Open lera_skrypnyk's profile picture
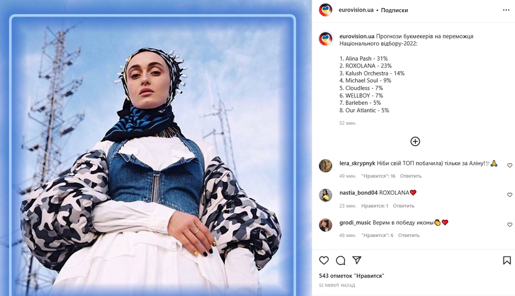Viewport: 515px width, 296px height. (x=326, y=165)
